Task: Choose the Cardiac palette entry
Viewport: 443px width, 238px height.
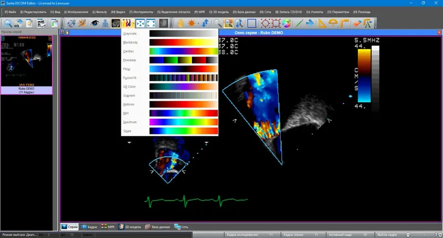Action: tap(170, 51)
